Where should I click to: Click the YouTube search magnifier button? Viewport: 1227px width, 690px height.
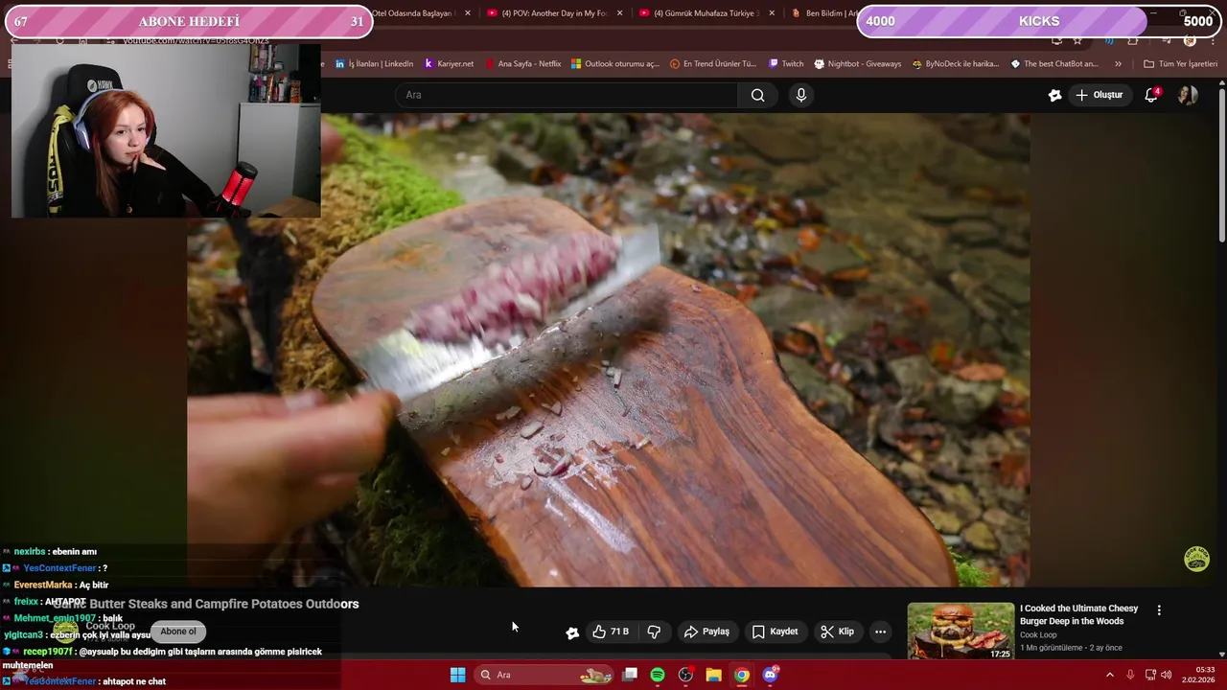click(x=757, y=95)
